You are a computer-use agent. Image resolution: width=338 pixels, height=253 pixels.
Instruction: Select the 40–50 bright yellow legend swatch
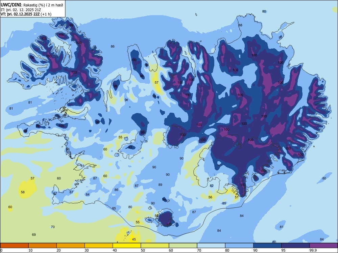click(x=127, y=246)
